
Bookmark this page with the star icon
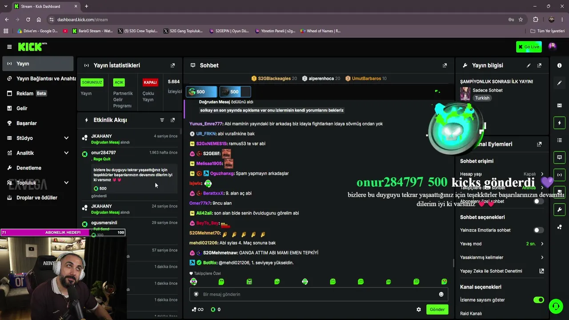click(521, 20)
